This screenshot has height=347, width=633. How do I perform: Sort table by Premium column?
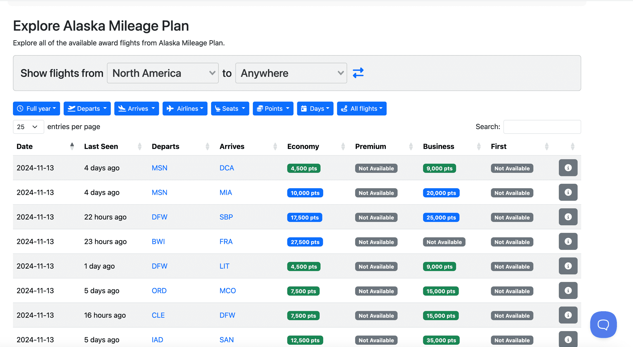[411, 146]
